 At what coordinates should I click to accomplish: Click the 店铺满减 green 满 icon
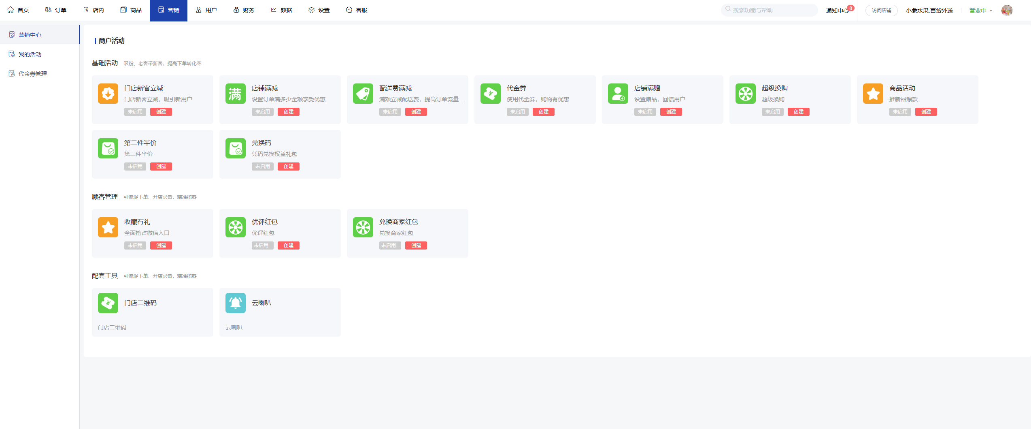click(235, 94)
